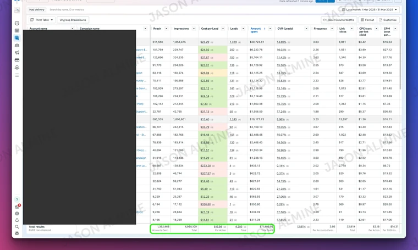The height and width of the screenshot is (250, 418).
Task: Open Link clicks column dropdown arrow
Action: 351,29
